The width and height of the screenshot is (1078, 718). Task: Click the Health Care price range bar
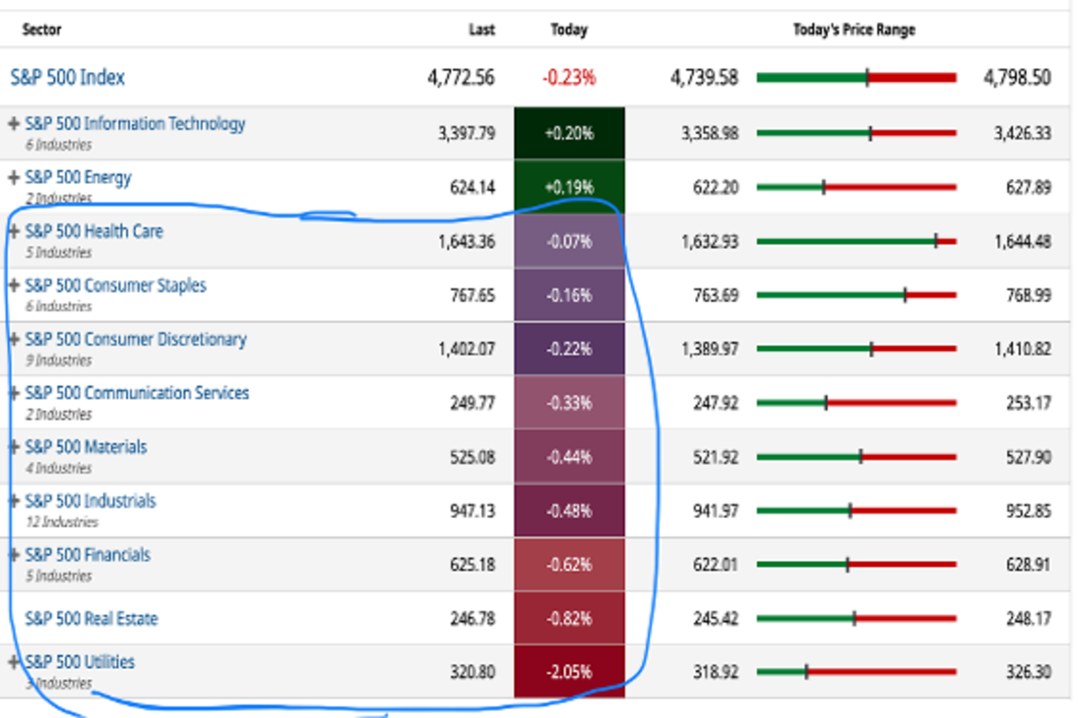click(856, 241)
